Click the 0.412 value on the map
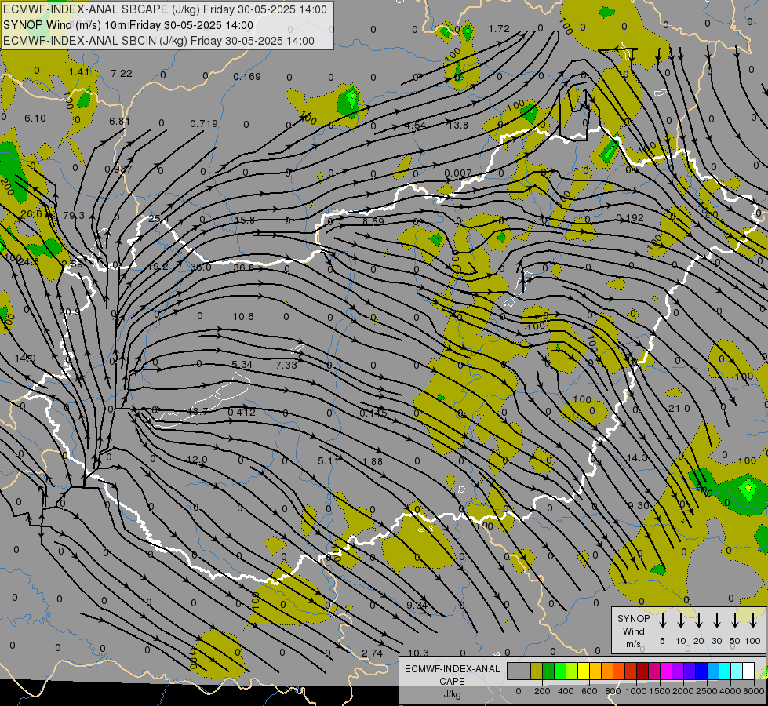 click(242, 412)
